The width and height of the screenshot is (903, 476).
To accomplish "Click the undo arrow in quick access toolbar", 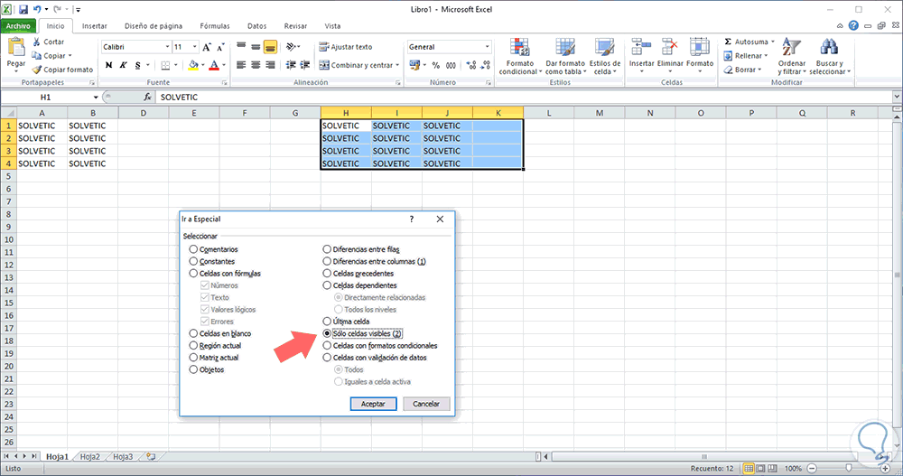I will (x=37, y=9).
